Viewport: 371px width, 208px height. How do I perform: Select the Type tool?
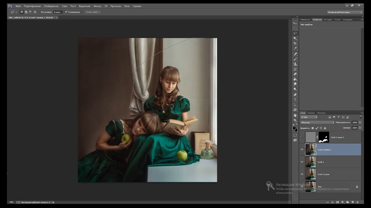(x=295, y=100)
